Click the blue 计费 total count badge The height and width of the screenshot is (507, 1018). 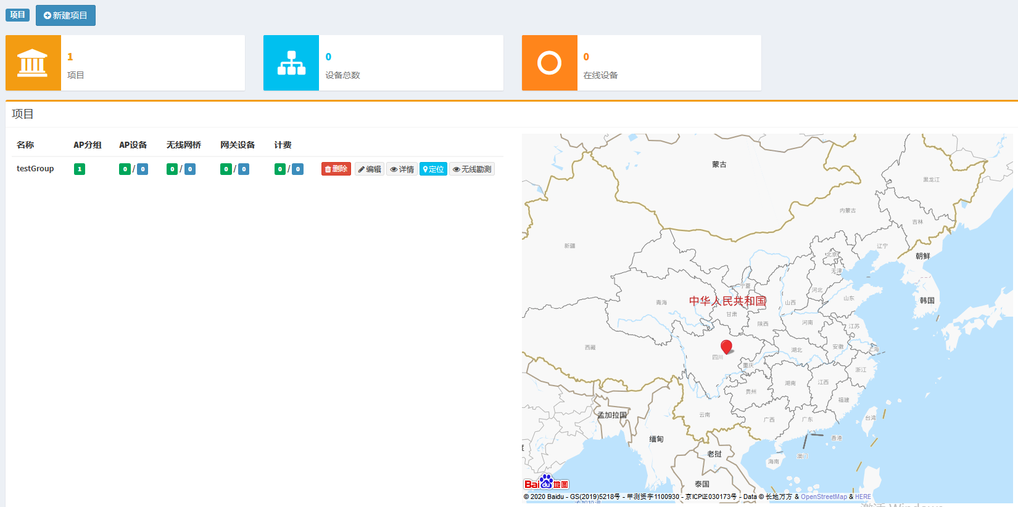[298, 169]
